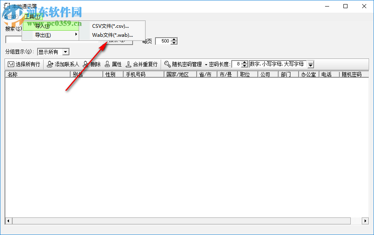This screenshot has height=235, width=374.
Task: Click 手机号码 column header
Action: (144, 75)
